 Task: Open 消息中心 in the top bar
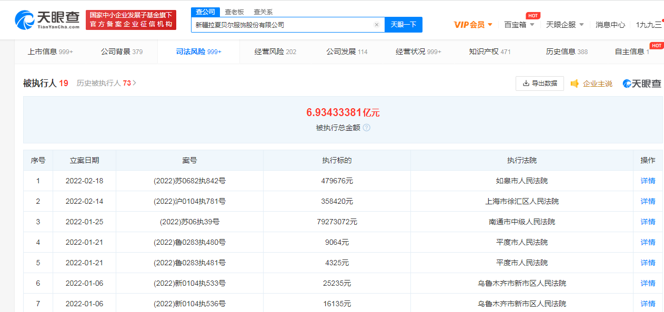point(610,25)
